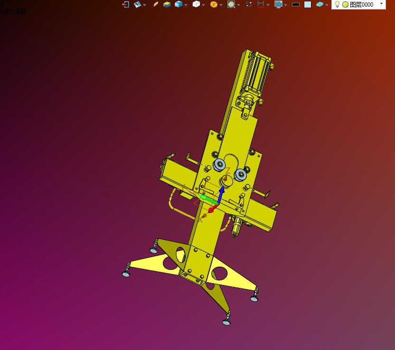
Task: Toggle the dashed rectangle frame icon
Action: click(249, 4)
